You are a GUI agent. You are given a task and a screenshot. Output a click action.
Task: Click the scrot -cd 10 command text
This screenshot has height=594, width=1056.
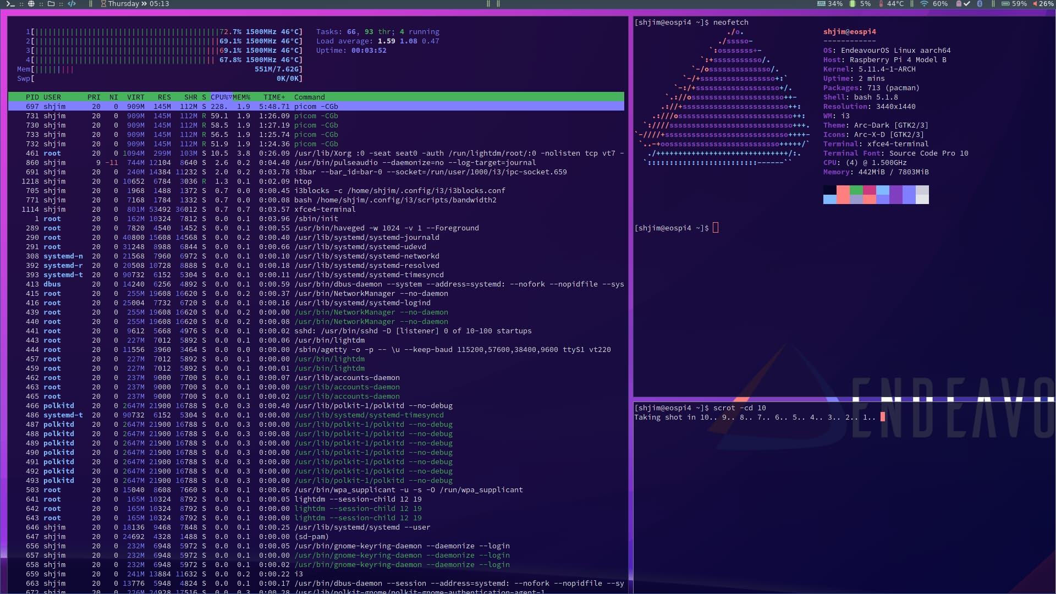pos(740,408)
